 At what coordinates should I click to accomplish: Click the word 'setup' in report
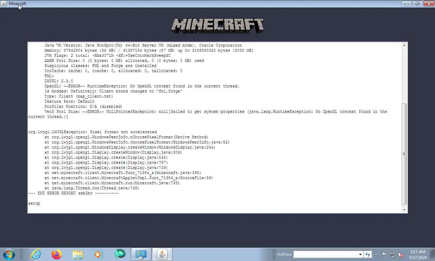pos(34,203)
